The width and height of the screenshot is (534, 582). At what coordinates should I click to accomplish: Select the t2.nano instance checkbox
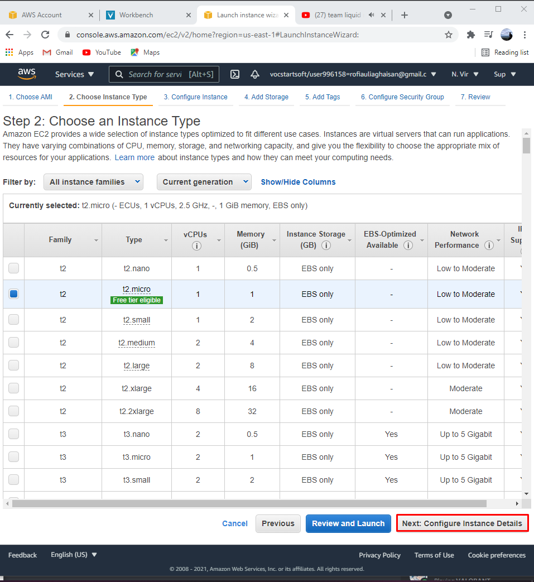(x=14, y=268)
